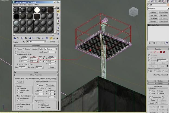This screenshot has height=113, width=169.
Task: Click Video Color Check icon
Action: pyautogui.click(x=58, y=21)
